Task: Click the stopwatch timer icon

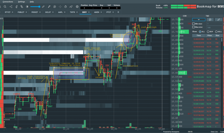Action: coord(66,6)
